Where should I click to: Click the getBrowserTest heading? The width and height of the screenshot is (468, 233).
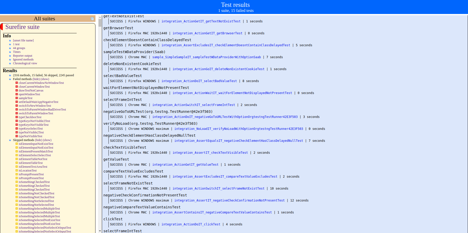(118, 28)
